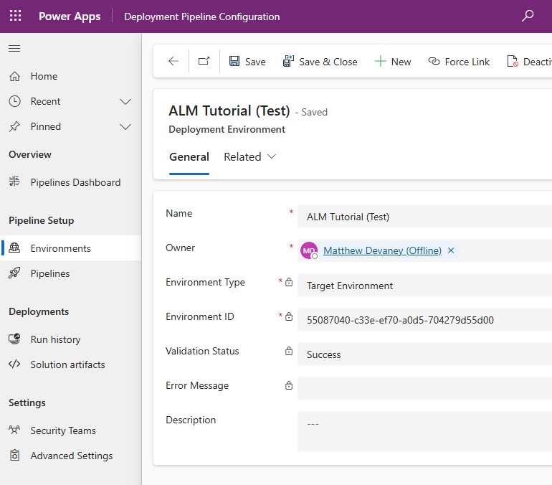Image resolution: width=552 pixels, height=485 pixels.
Task: Click the Force Link chain icon
Action: (x=434, y=61)
